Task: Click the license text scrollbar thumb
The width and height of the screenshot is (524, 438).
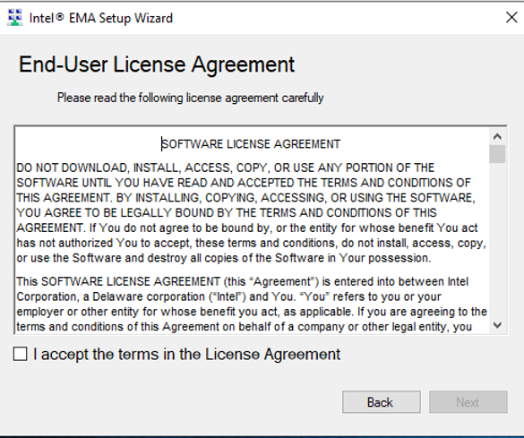Action: 497,154
